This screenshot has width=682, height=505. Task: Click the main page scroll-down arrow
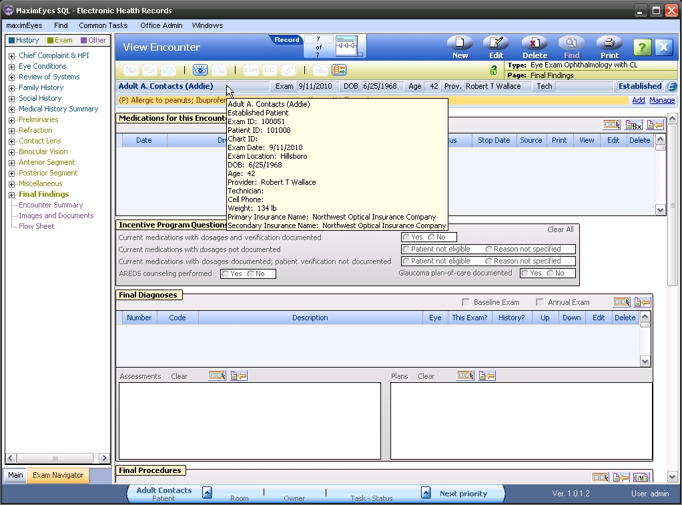point(672,477)
